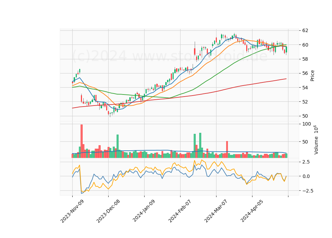Click the 2023-Dec-08 date label

(108, 211)
